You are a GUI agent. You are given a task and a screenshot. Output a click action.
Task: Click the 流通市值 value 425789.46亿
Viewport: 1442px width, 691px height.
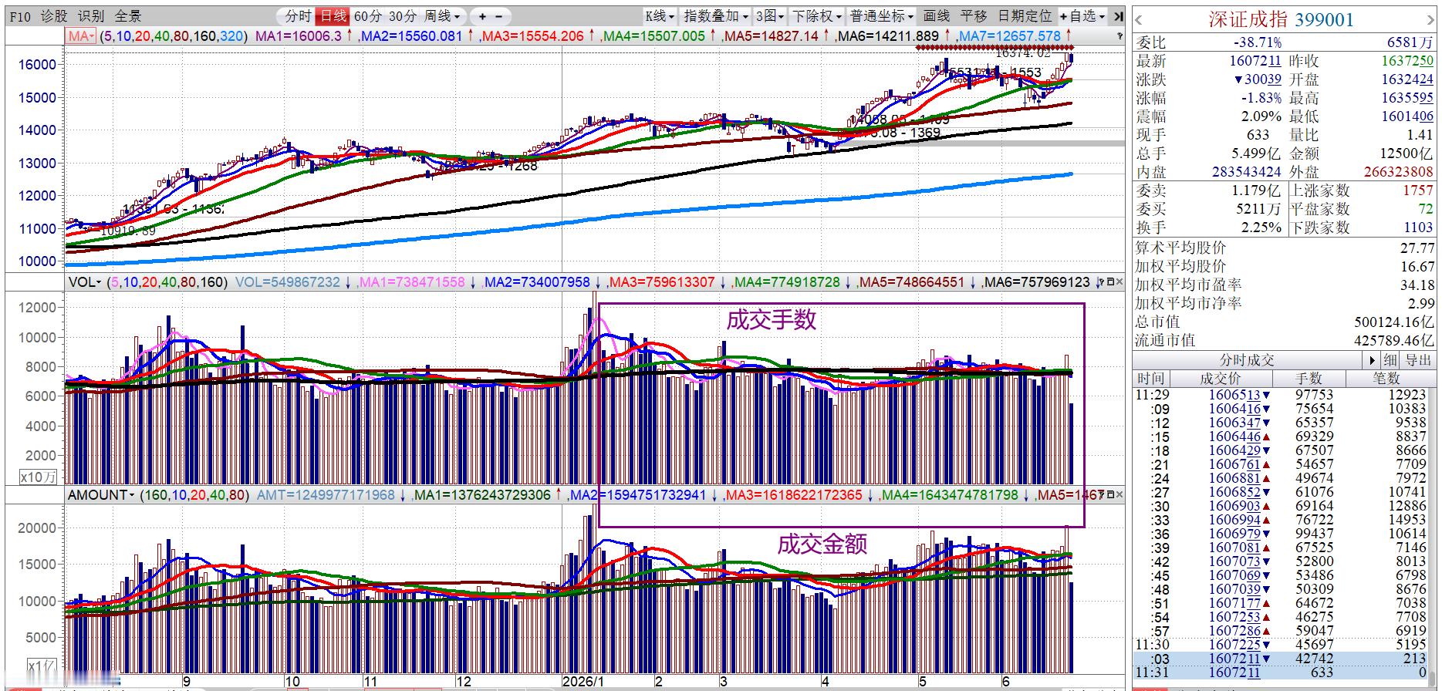click(x=1394, y=340)
